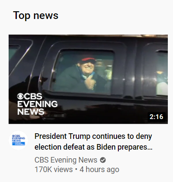Open the 'President Trump continues to deny' video title
Screen dimensions: 173x182
point(93,137)
